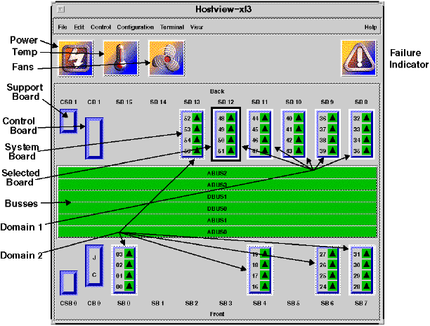
Task: Open the Control menu
Action: pos(100,27)
